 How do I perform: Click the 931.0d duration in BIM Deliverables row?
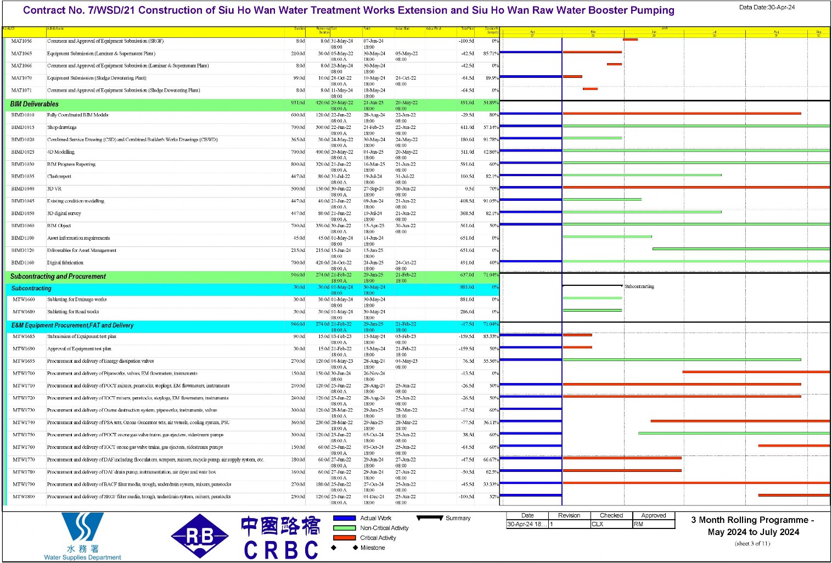[298, 103]
